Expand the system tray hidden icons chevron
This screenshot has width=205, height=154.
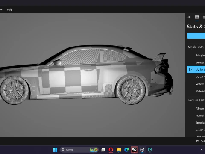point(202,150)
